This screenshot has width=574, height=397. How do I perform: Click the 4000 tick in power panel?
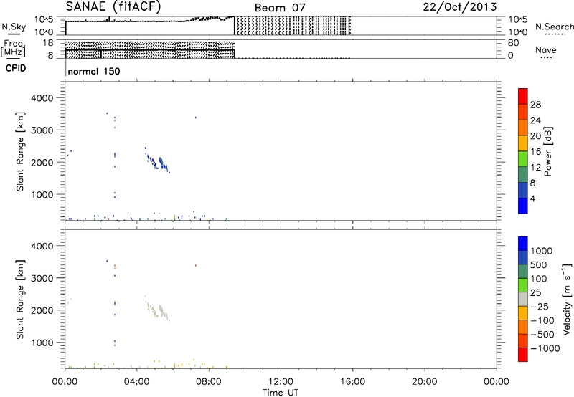click(x=42, y=98)
